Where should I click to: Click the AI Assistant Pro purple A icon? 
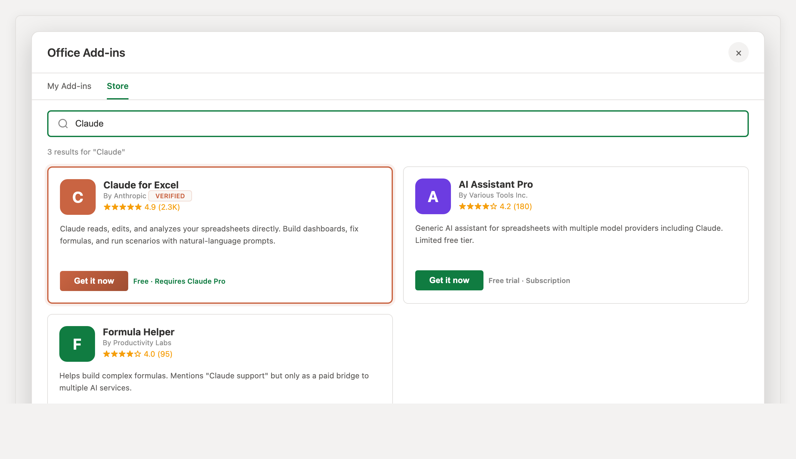[x=433, y=196]
